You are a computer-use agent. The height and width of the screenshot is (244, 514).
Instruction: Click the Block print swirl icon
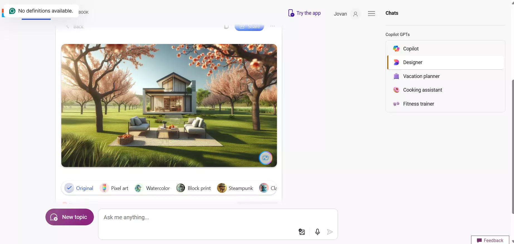(x=181, y=188)
